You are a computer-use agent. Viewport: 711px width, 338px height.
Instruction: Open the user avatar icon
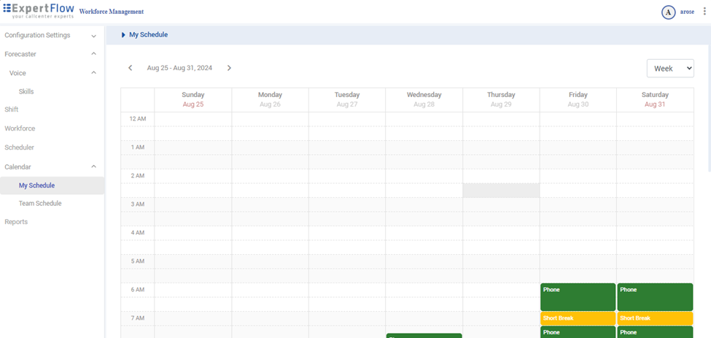(x=668, y=12)
